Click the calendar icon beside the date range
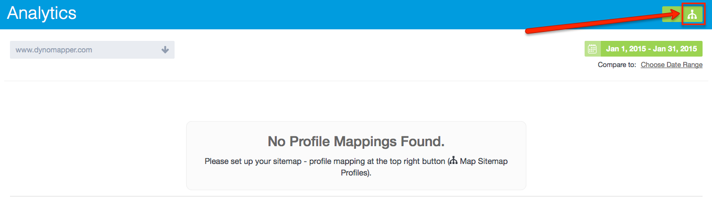This screenshot has height=197, width=712. tap(592, 49)
